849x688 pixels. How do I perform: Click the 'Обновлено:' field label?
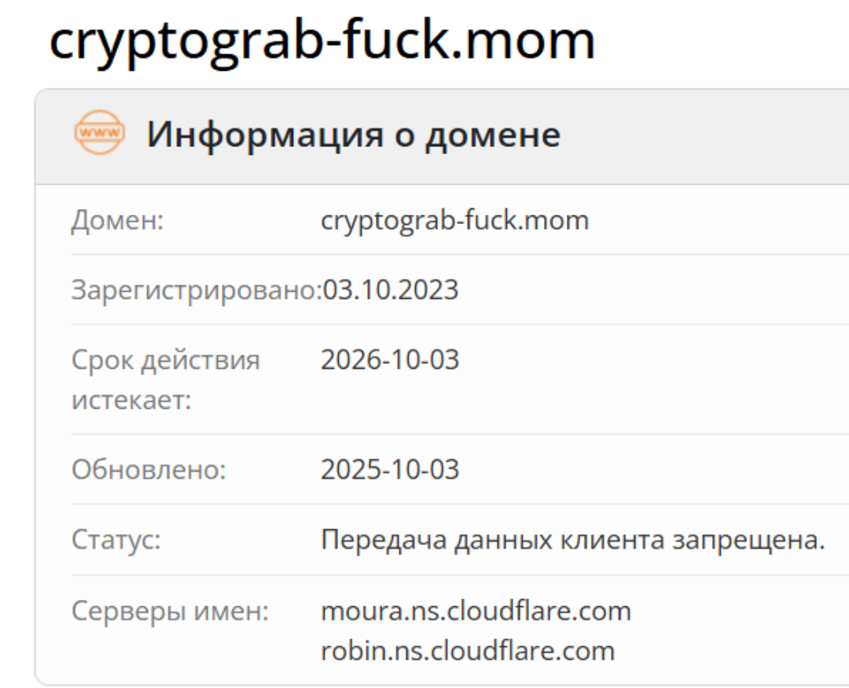coord(149,470)
